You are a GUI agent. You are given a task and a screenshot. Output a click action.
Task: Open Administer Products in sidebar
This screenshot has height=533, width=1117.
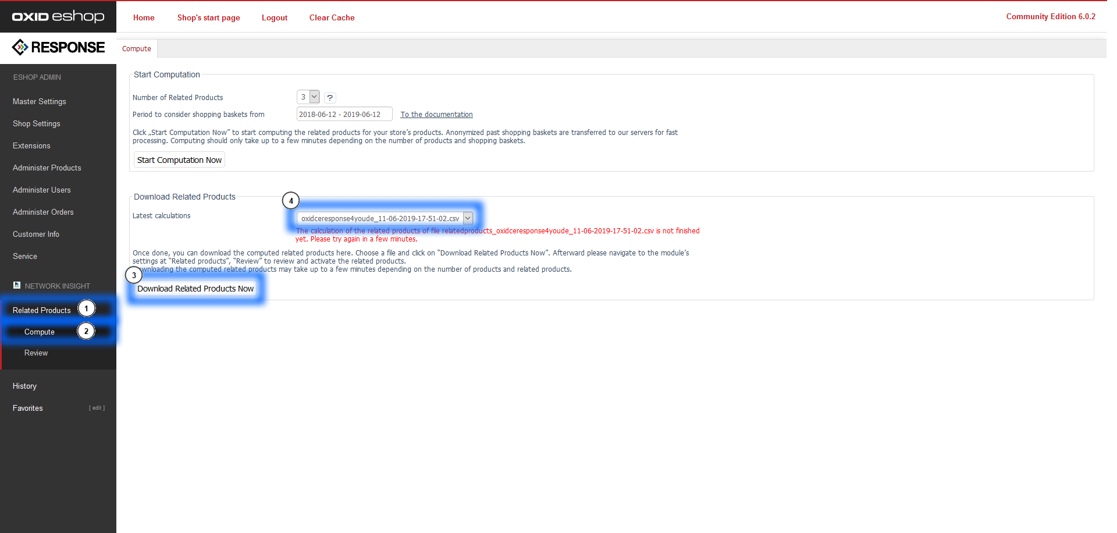[x=47, y=168]
